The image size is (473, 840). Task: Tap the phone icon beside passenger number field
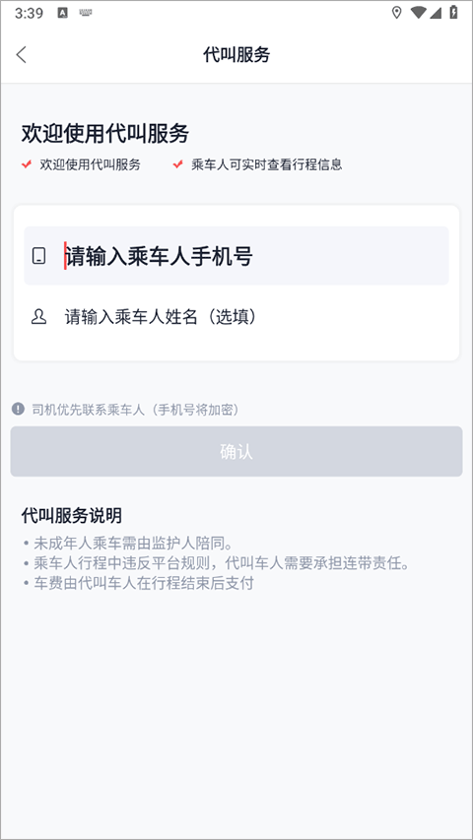pos(38,255)
